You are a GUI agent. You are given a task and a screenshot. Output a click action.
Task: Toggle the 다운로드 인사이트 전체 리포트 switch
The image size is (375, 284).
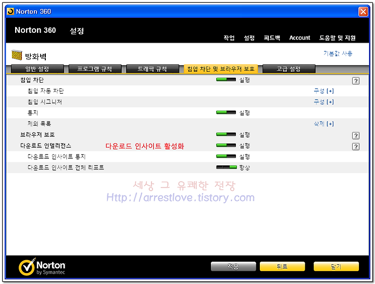pyautogui.click(x=226, y=167)
